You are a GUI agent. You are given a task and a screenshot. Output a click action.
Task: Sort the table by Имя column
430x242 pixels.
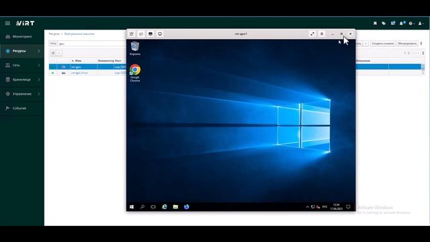click(x=78, y=61)
